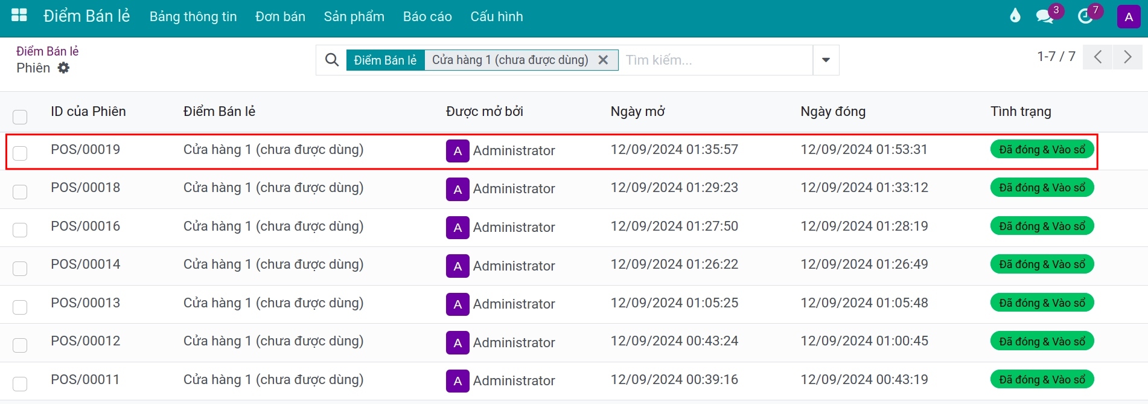Viewport: 1148px width, 404px height.
Task: Click the Điểm Bán lẻ breadcrumb link
Action: 47,51
